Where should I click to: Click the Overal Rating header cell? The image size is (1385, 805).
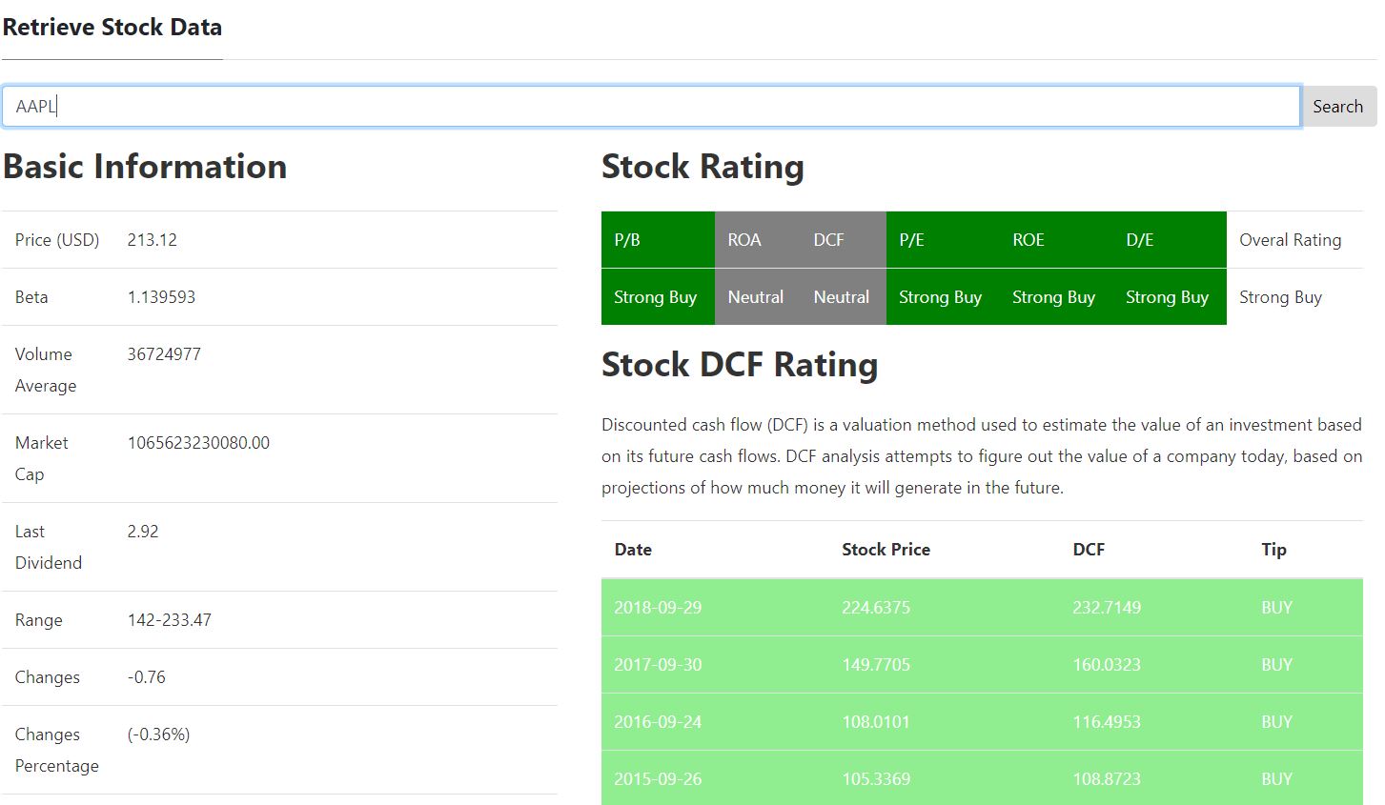point(1294,240)
